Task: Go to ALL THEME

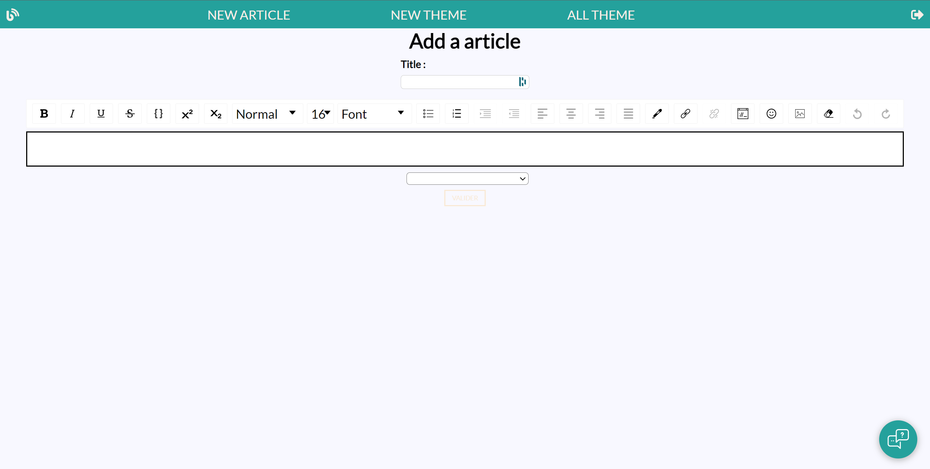Action: click(x=601, y=15)
